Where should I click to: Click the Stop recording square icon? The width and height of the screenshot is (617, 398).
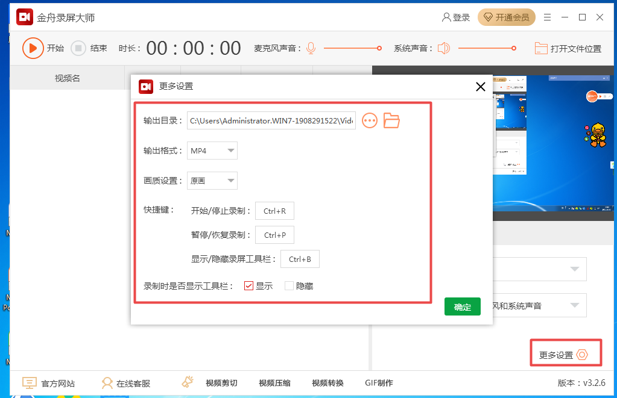coord(78,48)
